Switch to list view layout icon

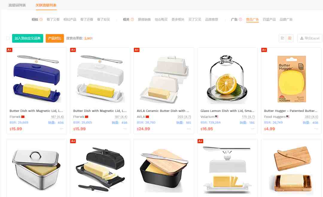[282, 38]
